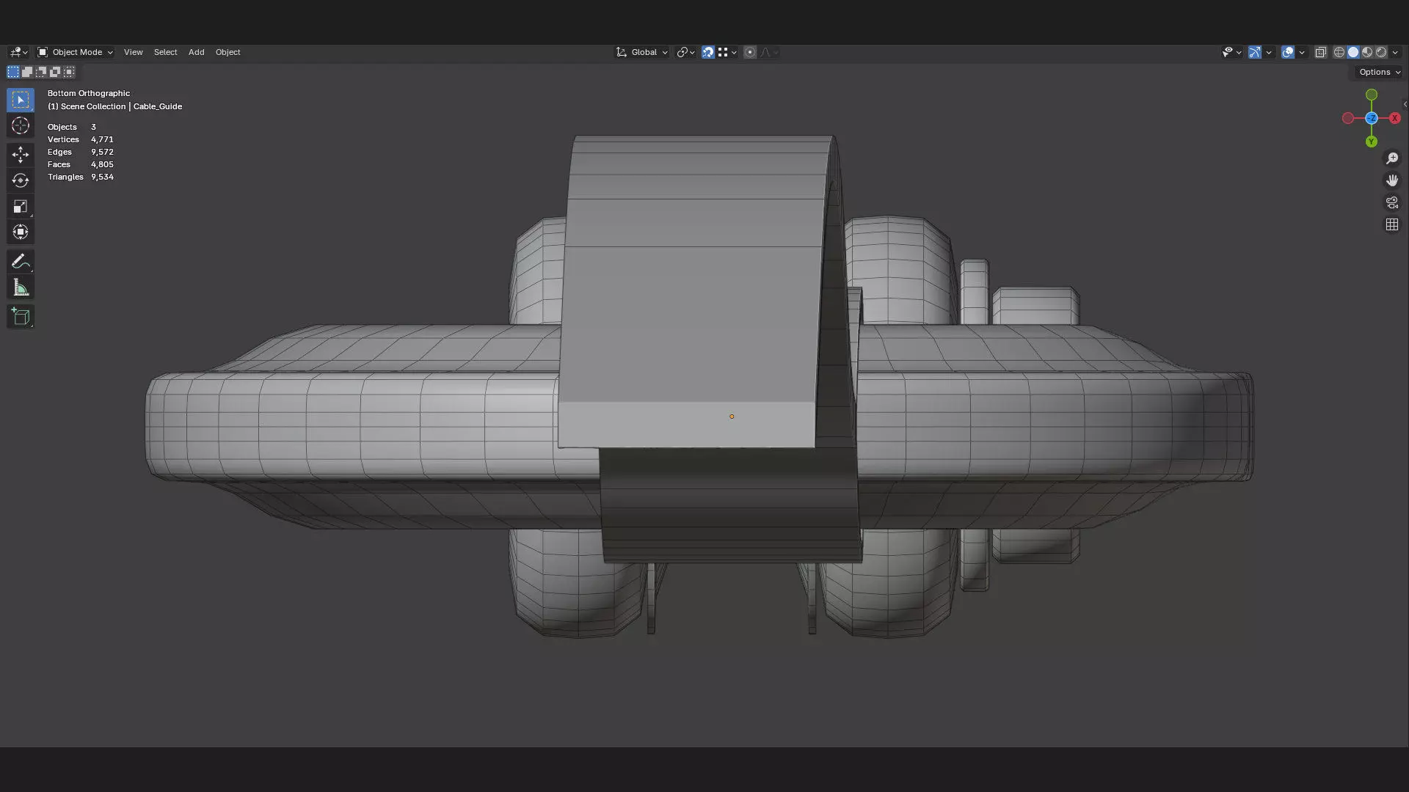Screen dimensions: 1409x792
Task: Click green Y axis on navigation gizmo
Action: [1372, 142]
